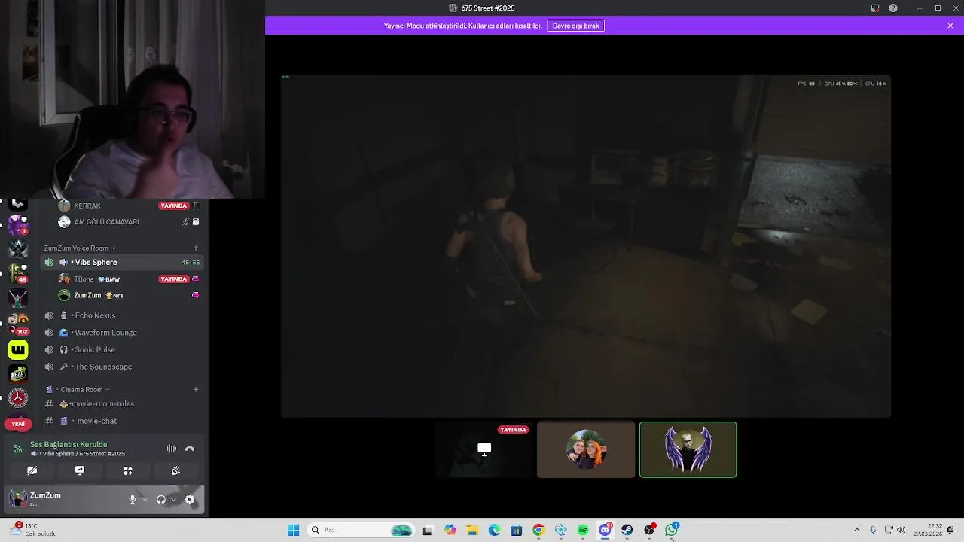Open the system tray volume control

tap(901, 530)
